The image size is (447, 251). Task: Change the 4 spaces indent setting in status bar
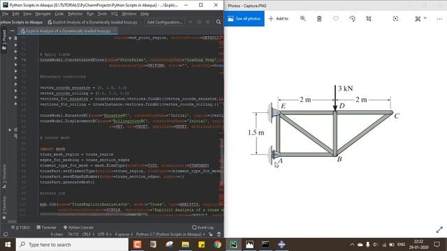coord(124,234)
